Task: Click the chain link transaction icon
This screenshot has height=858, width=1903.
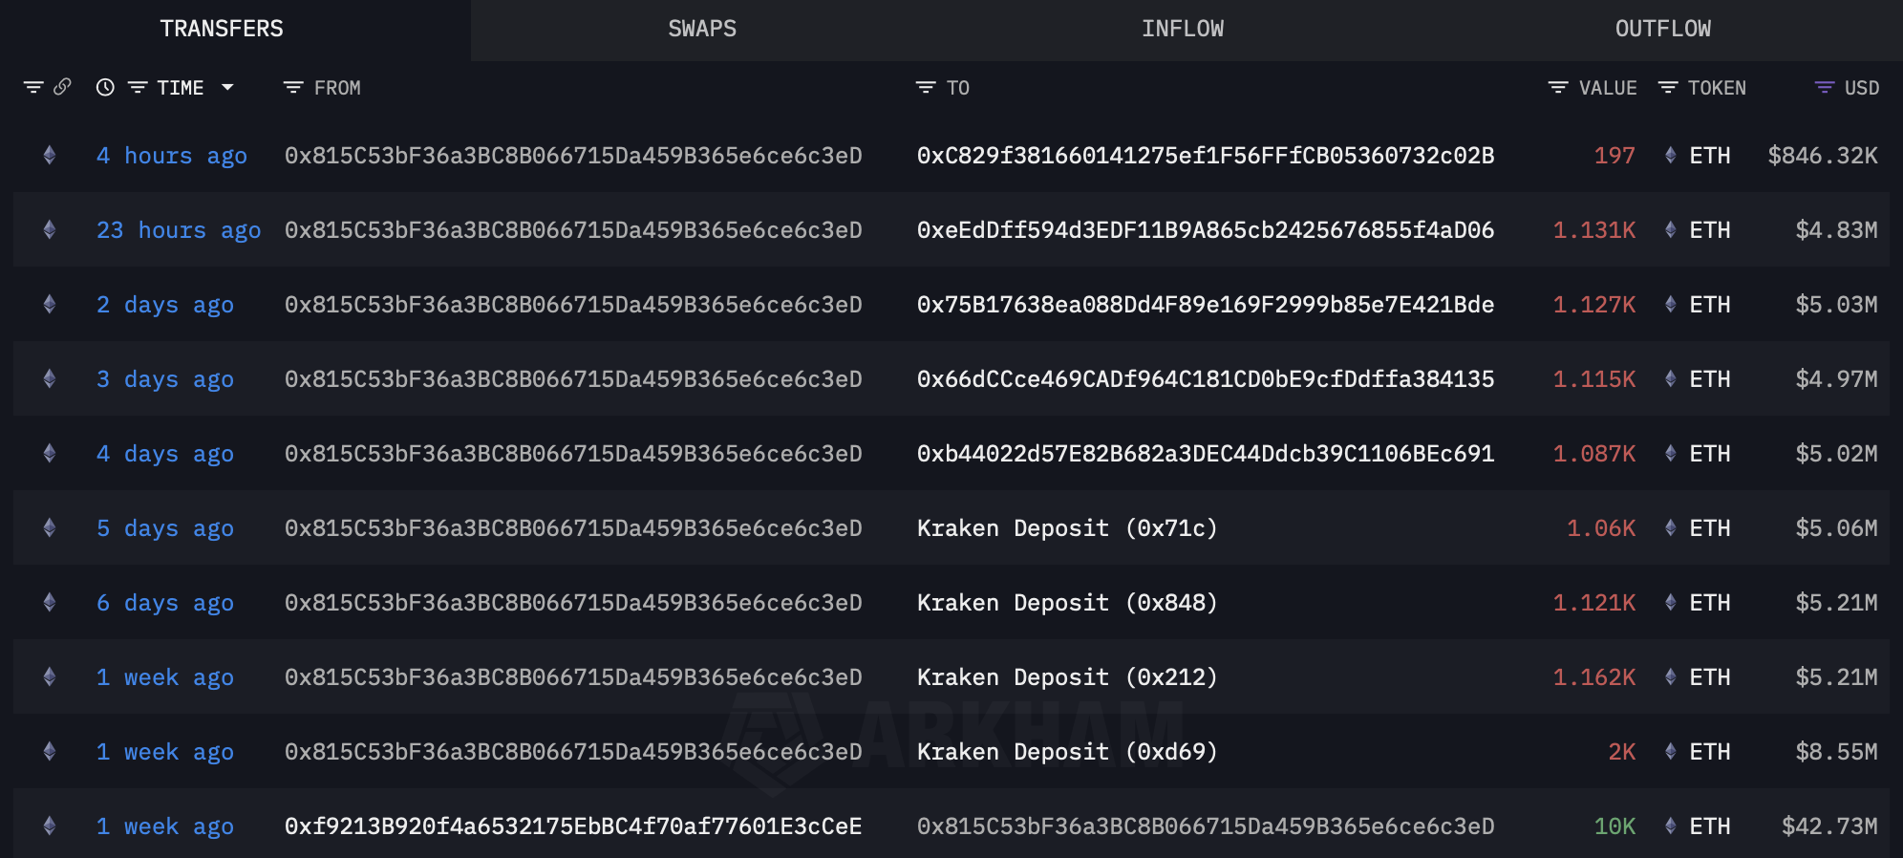Action: [63, 87]
